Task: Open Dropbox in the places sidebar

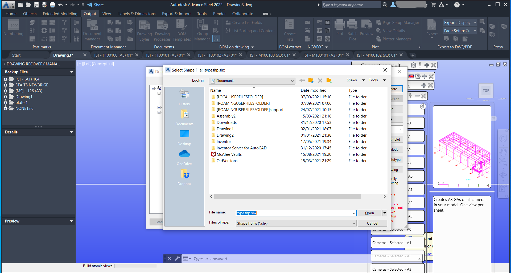Action: (x=184, y=177)
